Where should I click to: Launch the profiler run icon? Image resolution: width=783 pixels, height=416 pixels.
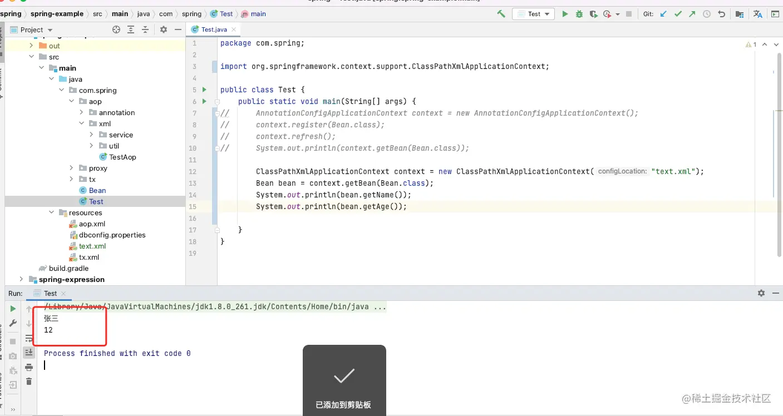607,14
